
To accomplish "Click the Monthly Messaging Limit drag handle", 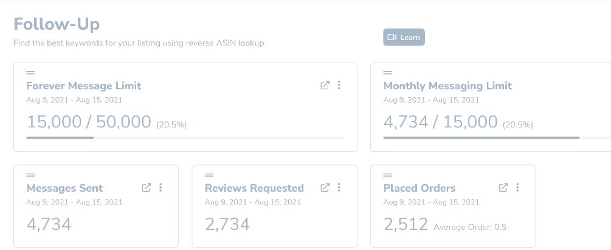I will [387, 73].
